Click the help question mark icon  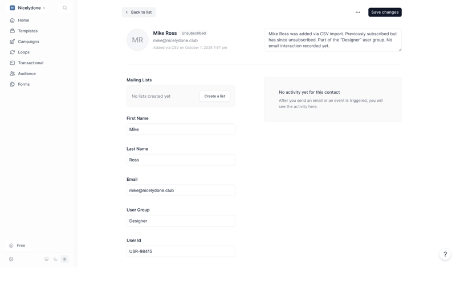[445, 254]
